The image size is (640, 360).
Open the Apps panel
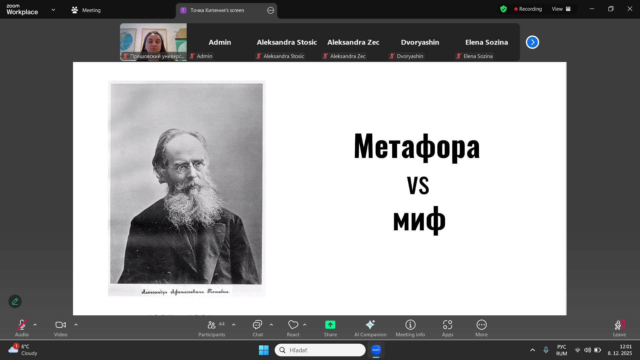coord(447,328)
